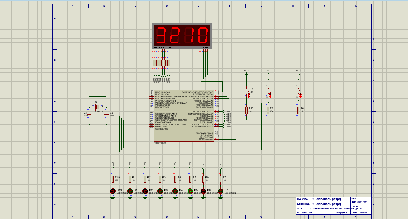Image resolution: width=408 pixels, height=219 pixels.
Task: Select resistor R2
Action: (145, 179)
